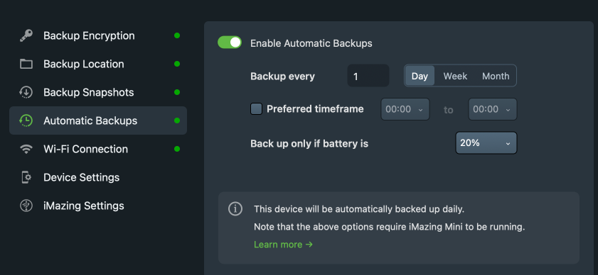Click the Device Settings phone-gear icon
This screenshot has height=275, width=598.
click(26, 177)
